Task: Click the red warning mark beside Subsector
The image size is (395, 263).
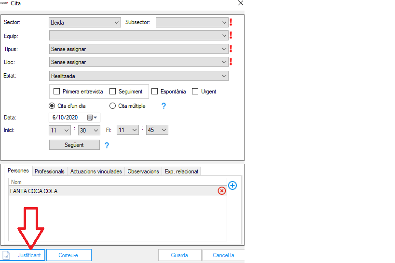Action: click(231, 22)
